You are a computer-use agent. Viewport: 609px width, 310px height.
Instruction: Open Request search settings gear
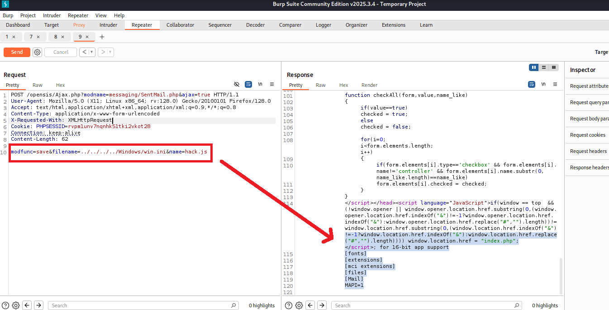(16, 305)
